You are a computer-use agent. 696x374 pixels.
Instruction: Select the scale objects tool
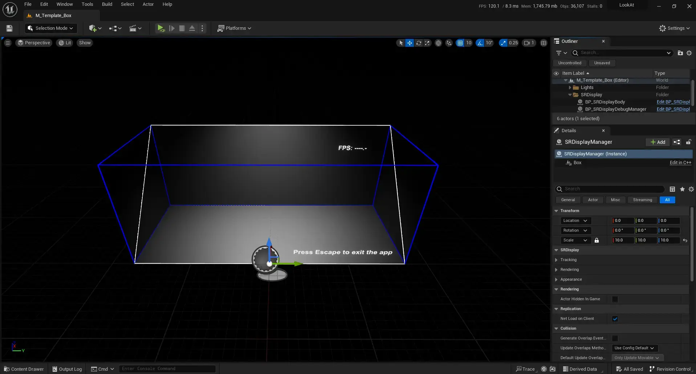coord(427,43)
